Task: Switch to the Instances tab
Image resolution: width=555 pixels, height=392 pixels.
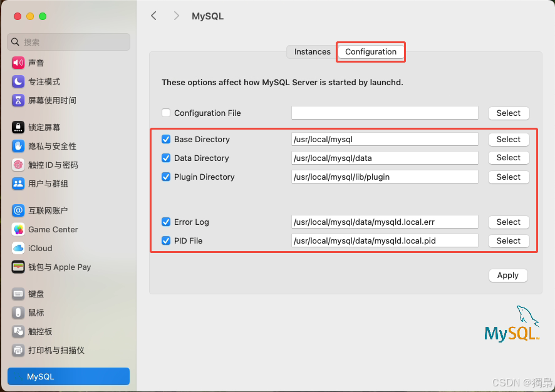Action: 312,51
